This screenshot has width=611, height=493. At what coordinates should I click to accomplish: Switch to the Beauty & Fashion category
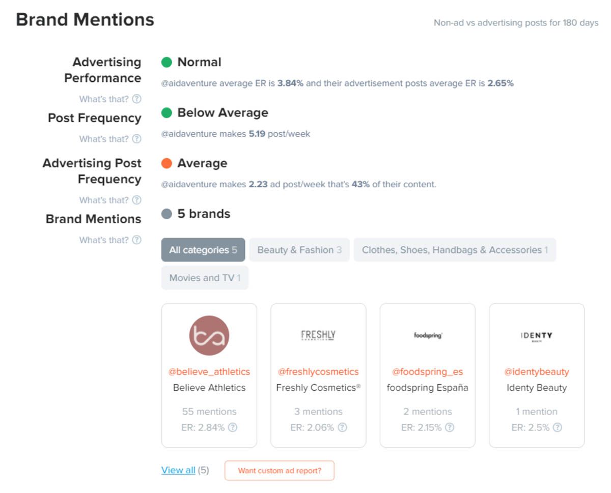tap(299, 250)
